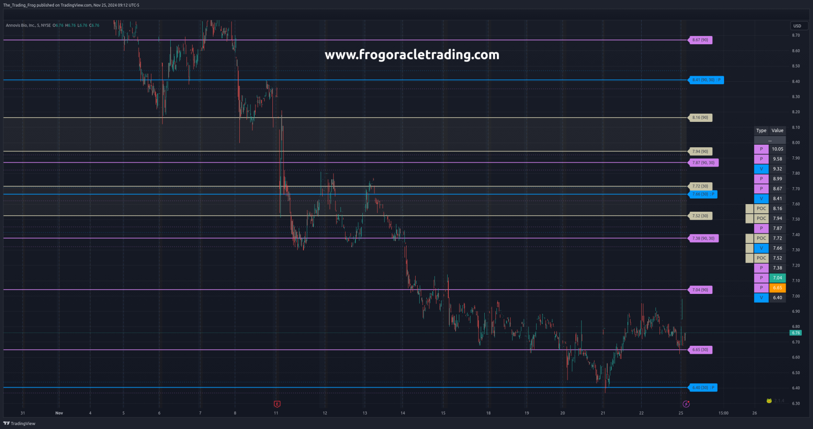Select the 8.41 value cell in table
Image resolution: width=813 pixels, height=429 pixels.
pyautogui.click(x=777, y=199)
